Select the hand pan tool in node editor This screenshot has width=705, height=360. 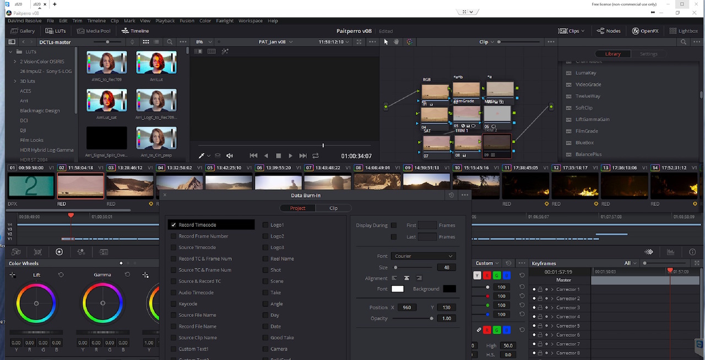click(x=396, y=42)
